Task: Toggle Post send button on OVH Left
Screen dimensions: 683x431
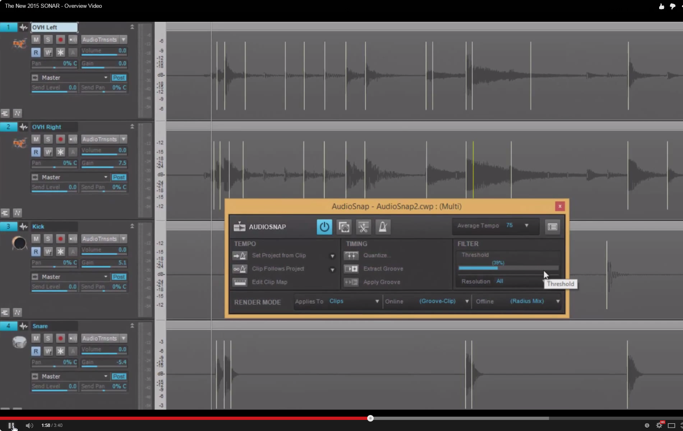Action: [119, 78]
